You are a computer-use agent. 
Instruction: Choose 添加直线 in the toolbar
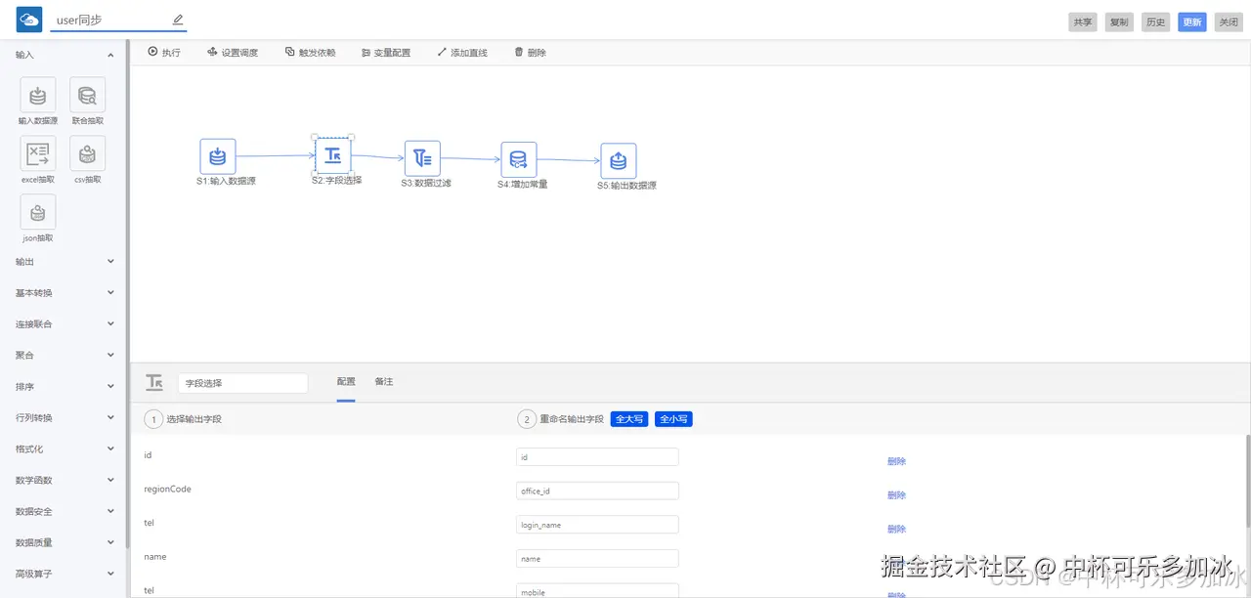462,52
